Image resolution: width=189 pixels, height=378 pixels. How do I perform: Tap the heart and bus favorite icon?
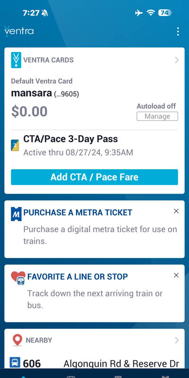coord(18,278)
